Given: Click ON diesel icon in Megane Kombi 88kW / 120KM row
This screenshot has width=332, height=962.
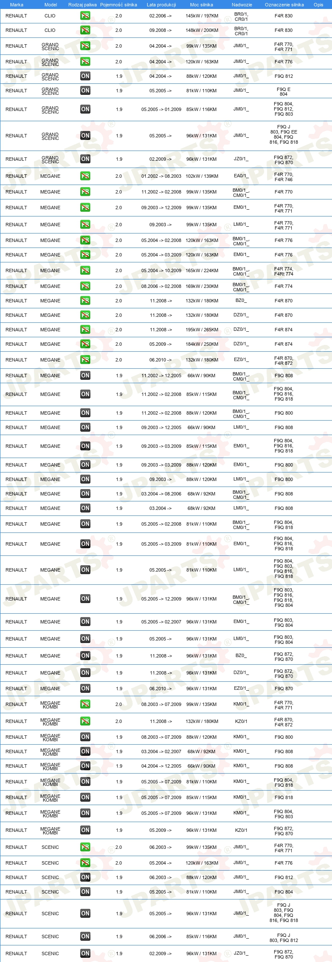Looking at the screenshot, I should 85,737.
